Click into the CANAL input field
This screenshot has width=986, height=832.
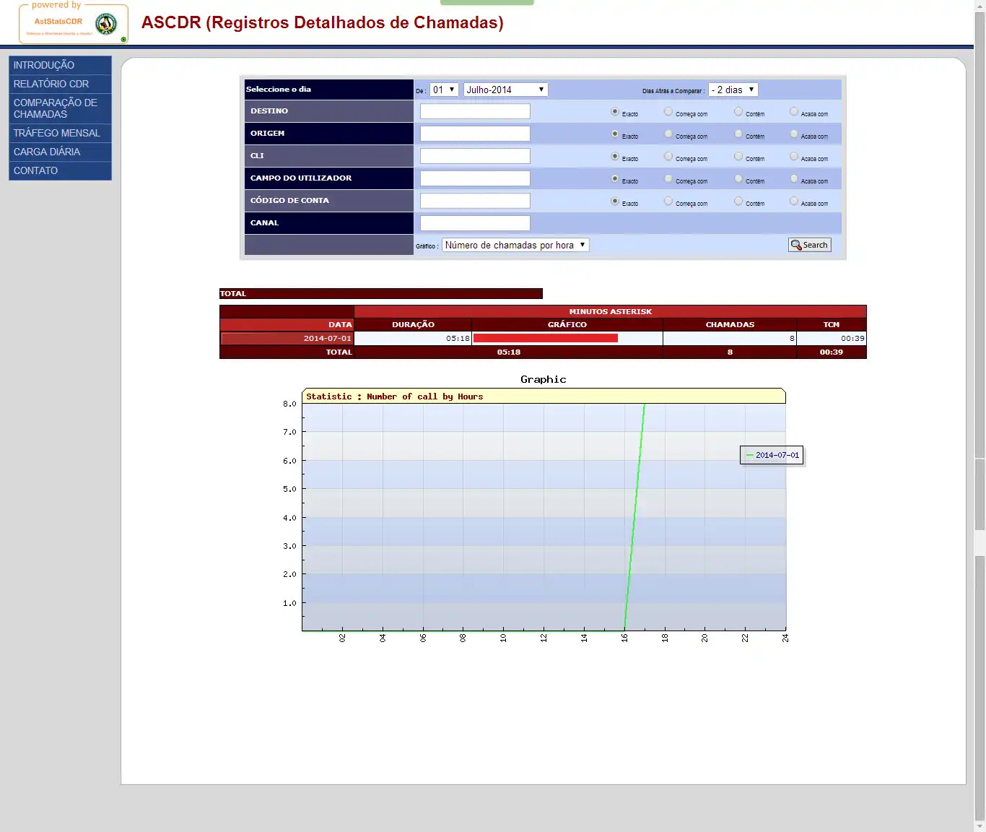(475, 223)
